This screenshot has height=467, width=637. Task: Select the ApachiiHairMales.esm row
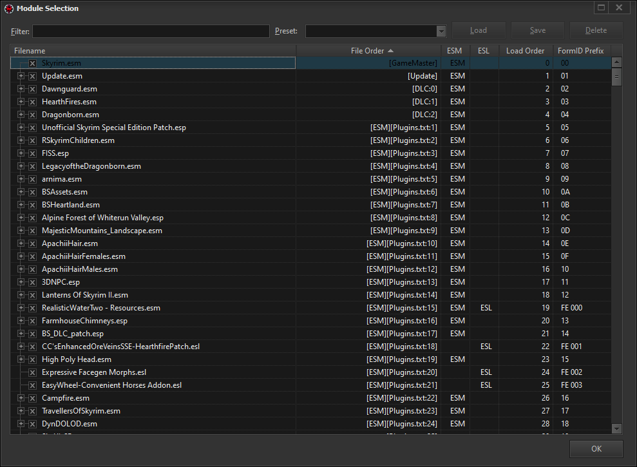311,269
